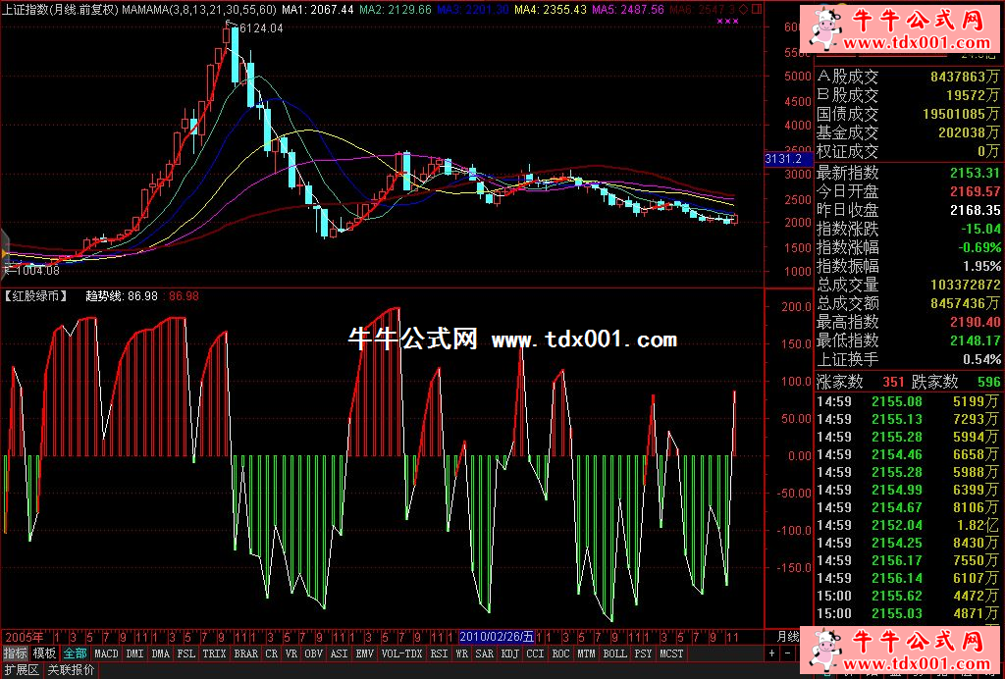Click the 3131.2 price marker on axis
This screenshot has width=1005, height=679.
point(783,159)
